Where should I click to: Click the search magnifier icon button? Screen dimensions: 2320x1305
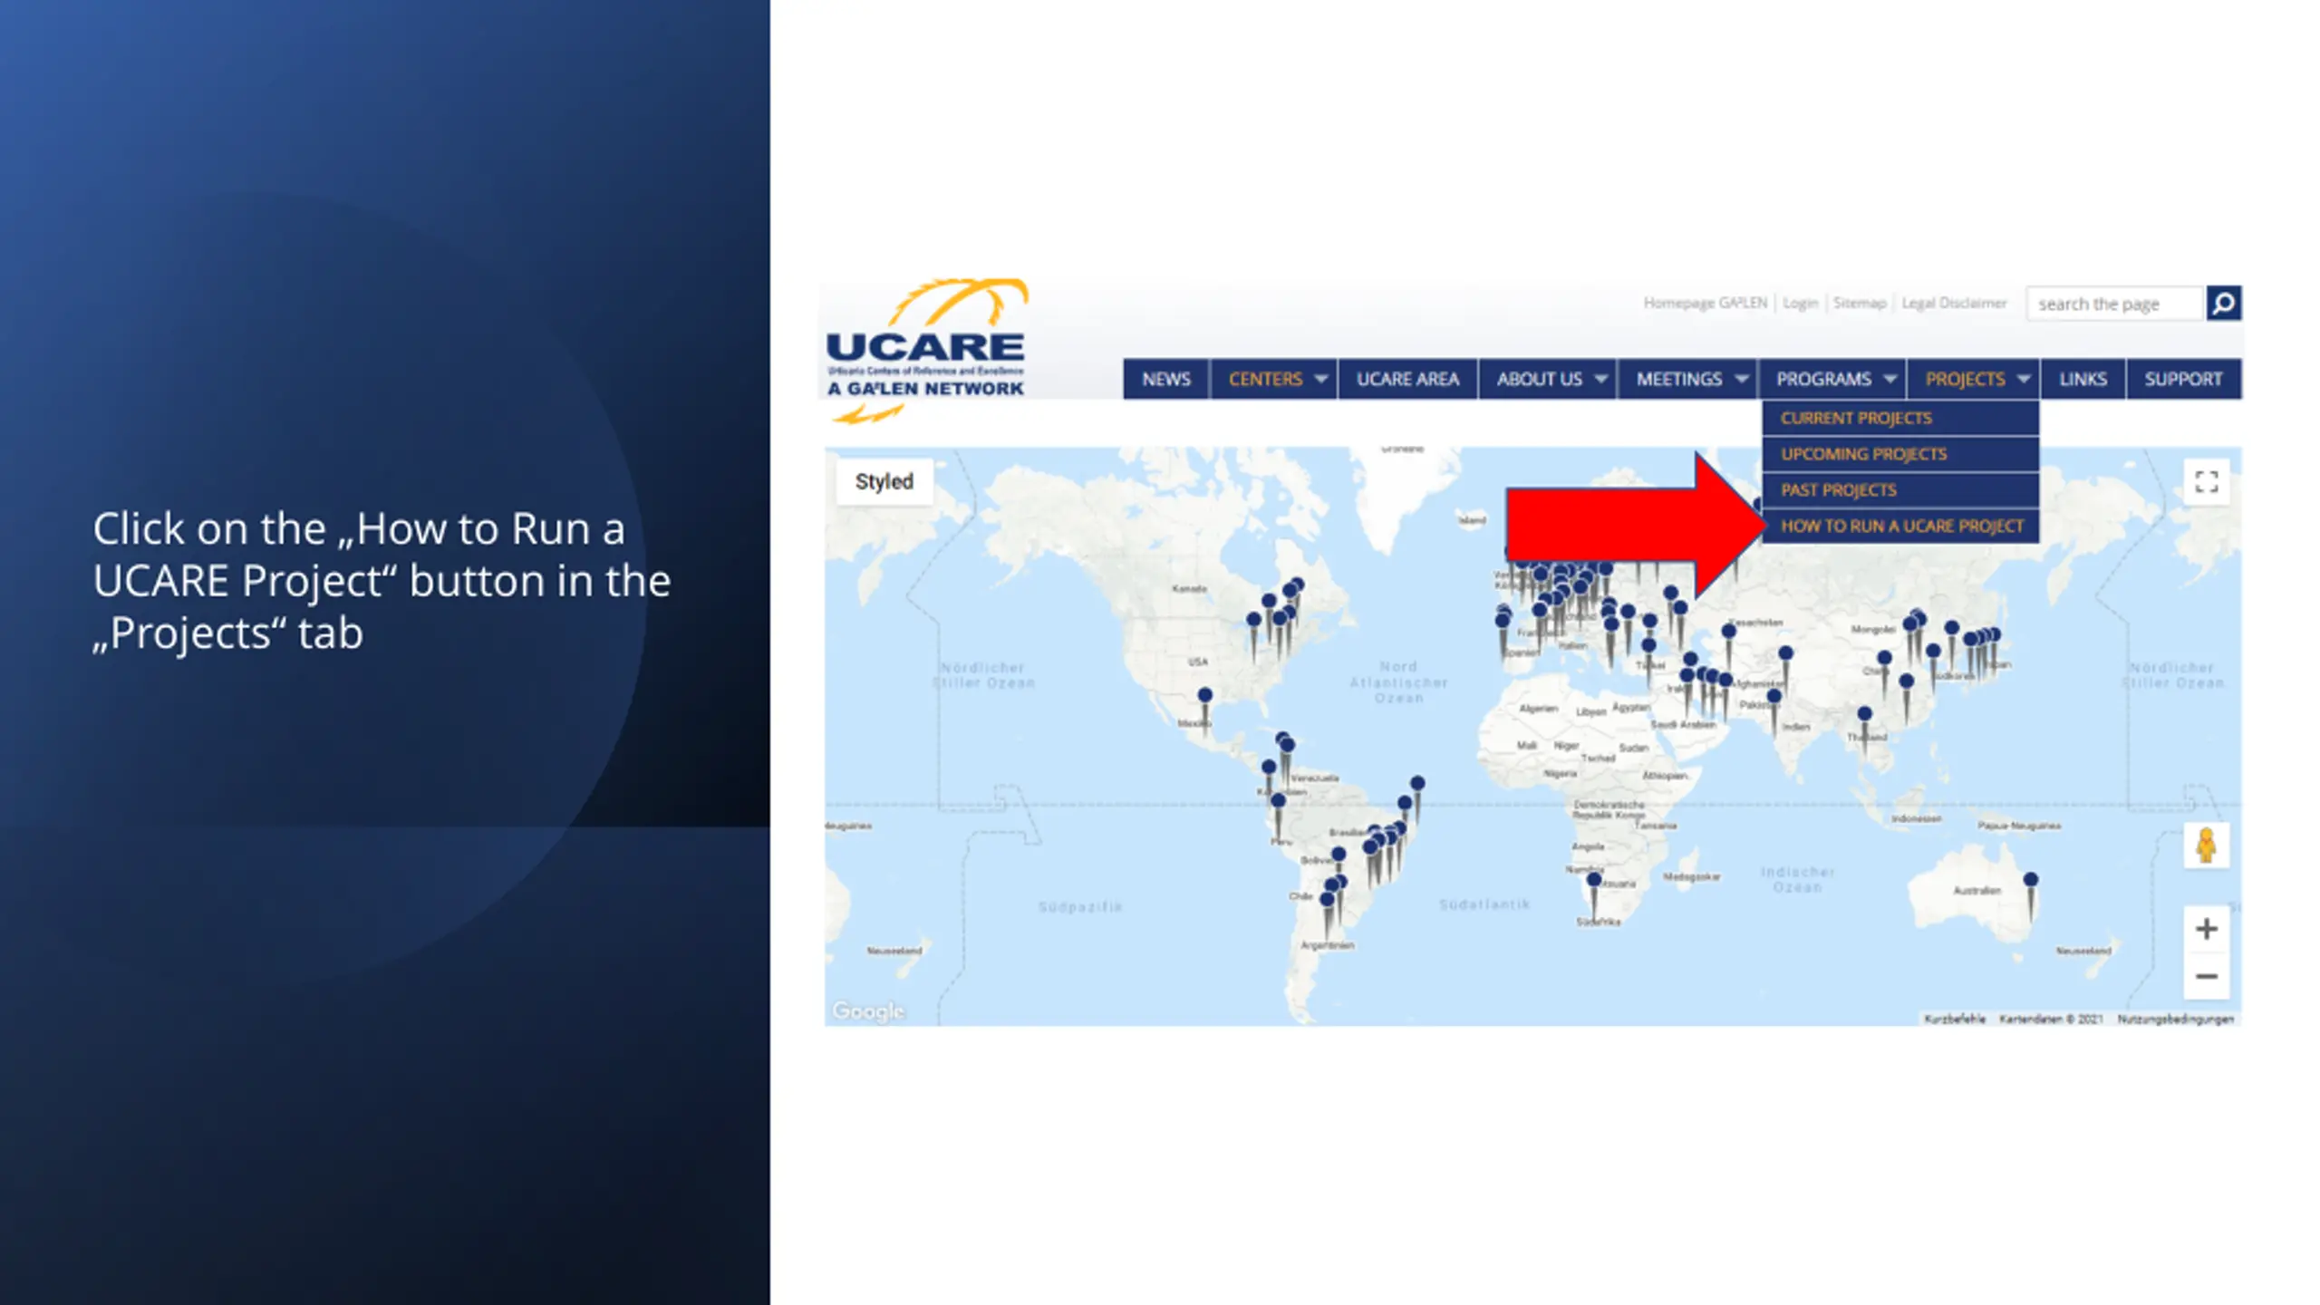point(2223,304)
